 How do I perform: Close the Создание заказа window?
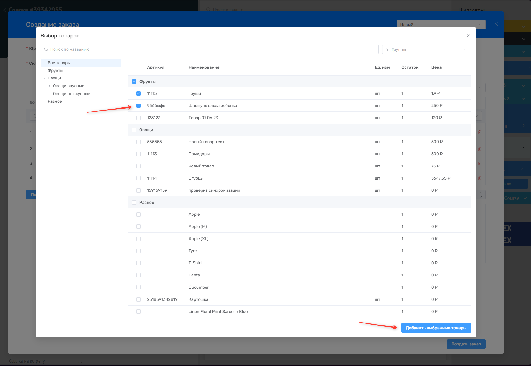496,24
